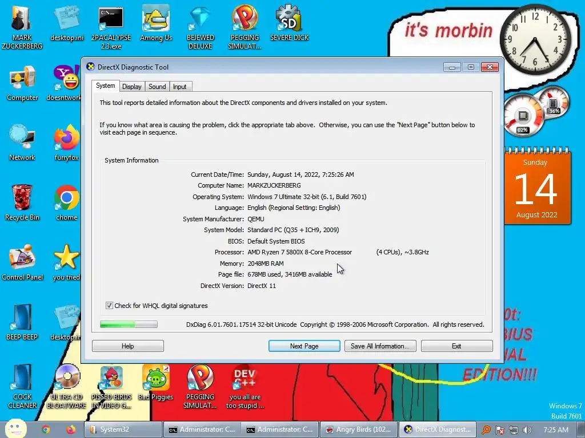Select the 'you tried' star icon

(x=66, y=263)
